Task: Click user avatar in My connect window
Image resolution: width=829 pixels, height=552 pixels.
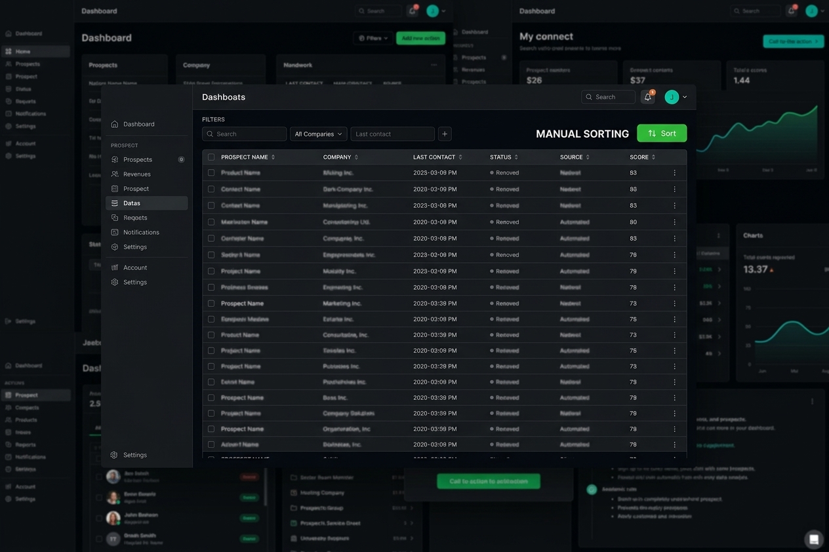Action: (811, 10)
